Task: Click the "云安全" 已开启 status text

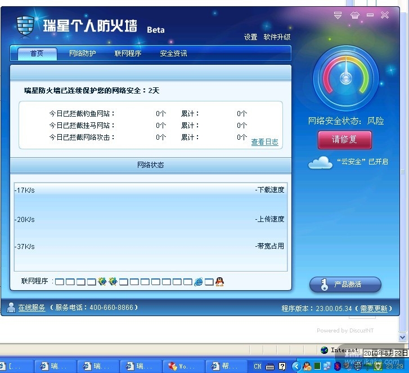Action: 362,162
